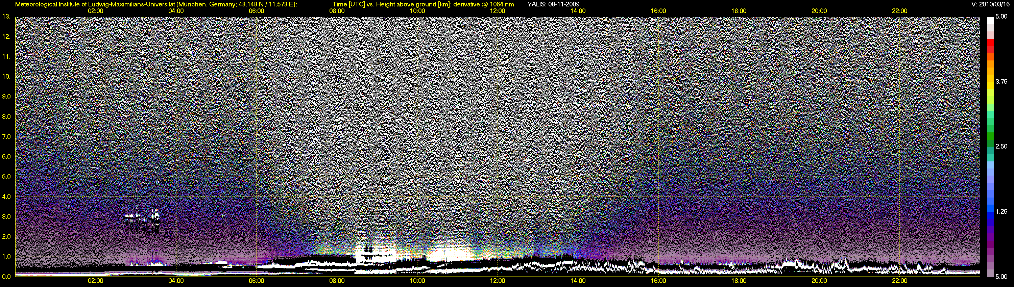Click the 13. km height axis label
The width and height of the screenshot is (1014, 287).
click(x=6, y=17)
